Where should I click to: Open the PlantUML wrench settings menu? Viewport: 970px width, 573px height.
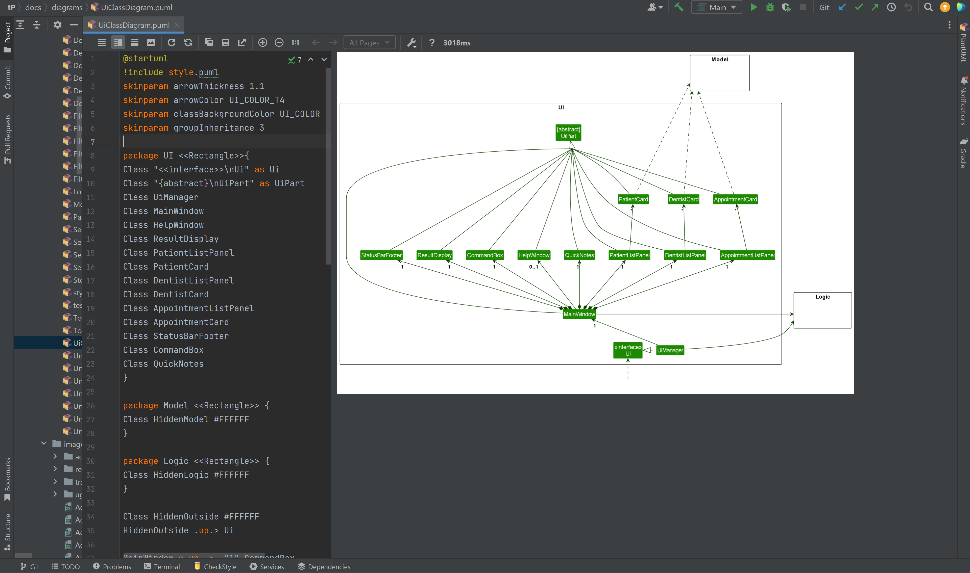pyautogui.click(x=411, y=43)
